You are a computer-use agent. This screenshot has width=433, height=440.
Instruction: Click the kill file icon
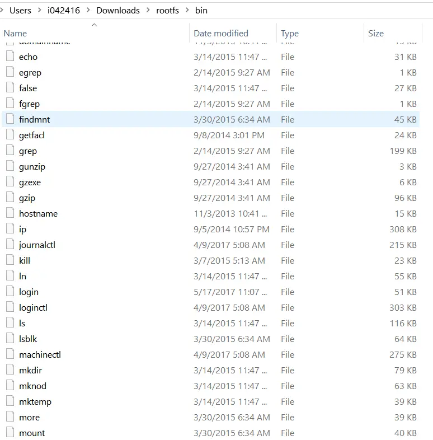[x=10, y=260]
